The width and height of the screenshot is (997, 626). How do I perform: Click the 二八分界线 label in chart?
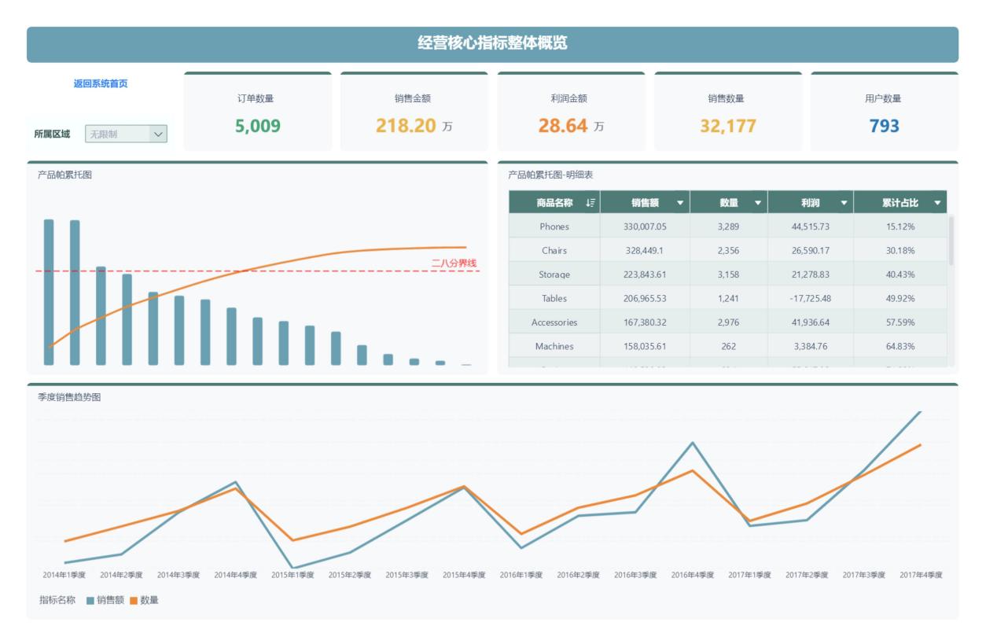pyautogui.click(x=454, y=263)
